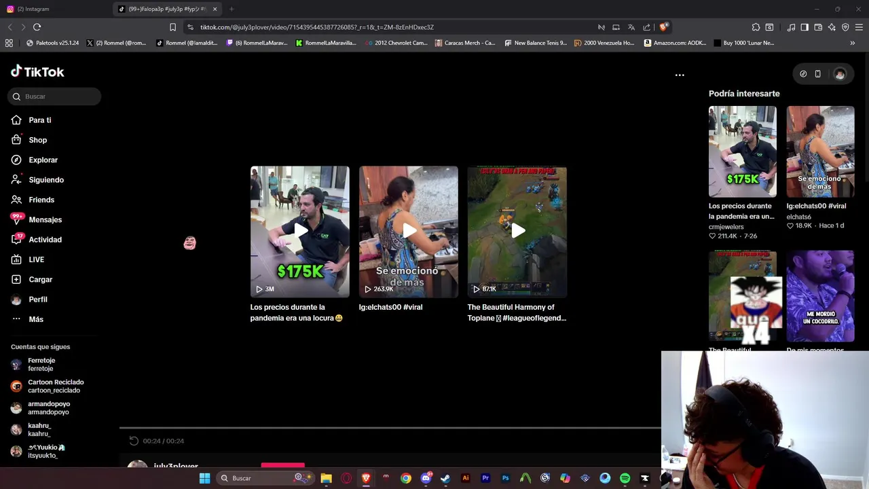869x489 pixels.
Task: Play the Ig:elchats00 #viral center video
Action: pos(409,232)
